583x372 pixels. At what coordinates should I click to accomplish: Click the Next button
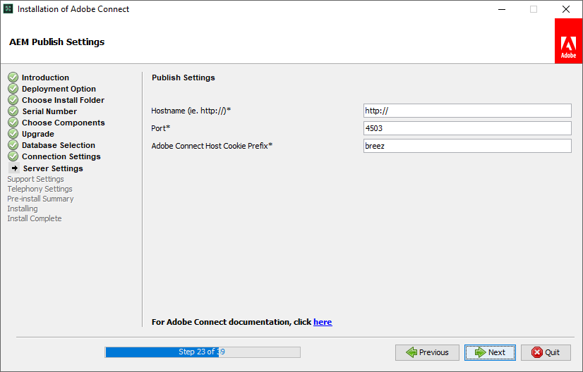click(490, 352)
